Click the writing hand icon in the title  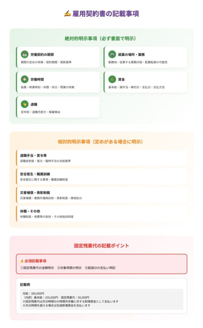click(67, 14)
